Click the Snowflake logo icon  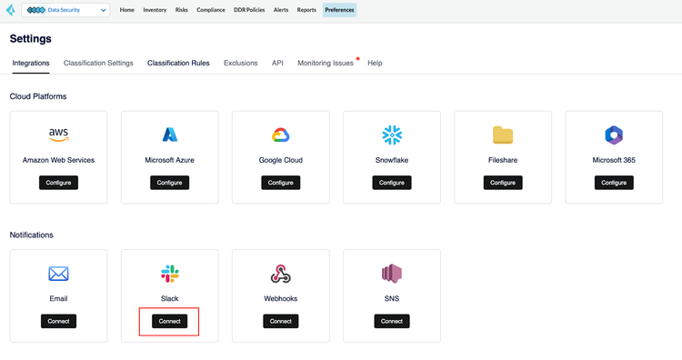(x=392, y=135)
